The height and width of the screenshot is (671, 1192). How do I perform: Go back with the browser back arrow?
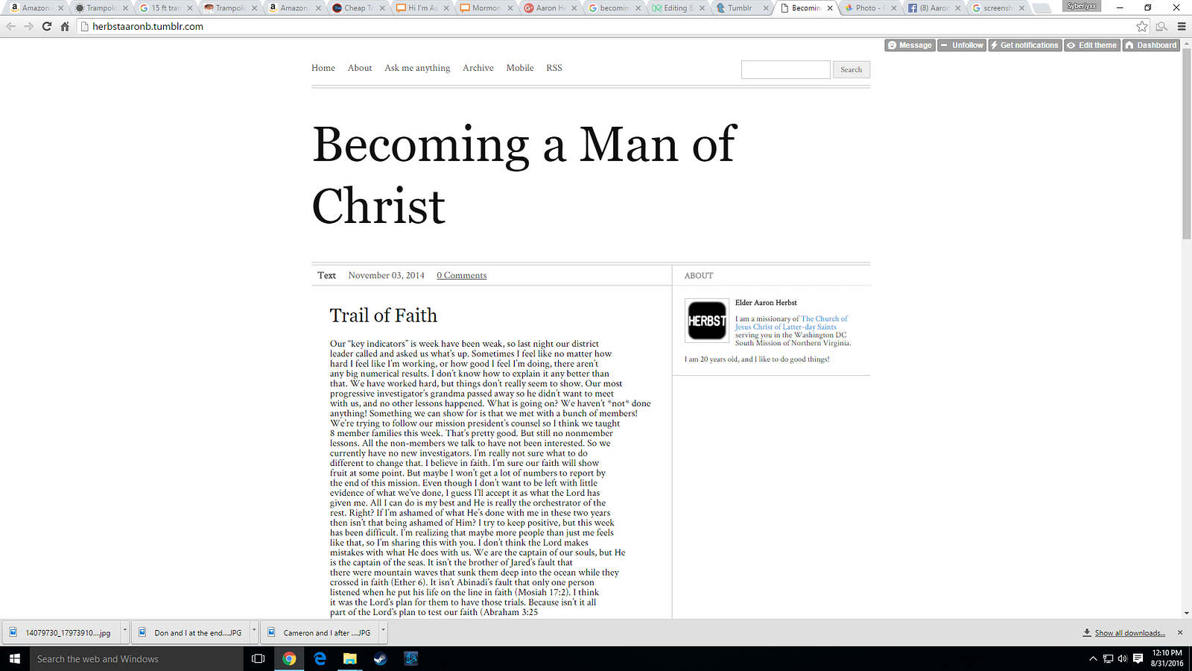[x=10, y=26]
